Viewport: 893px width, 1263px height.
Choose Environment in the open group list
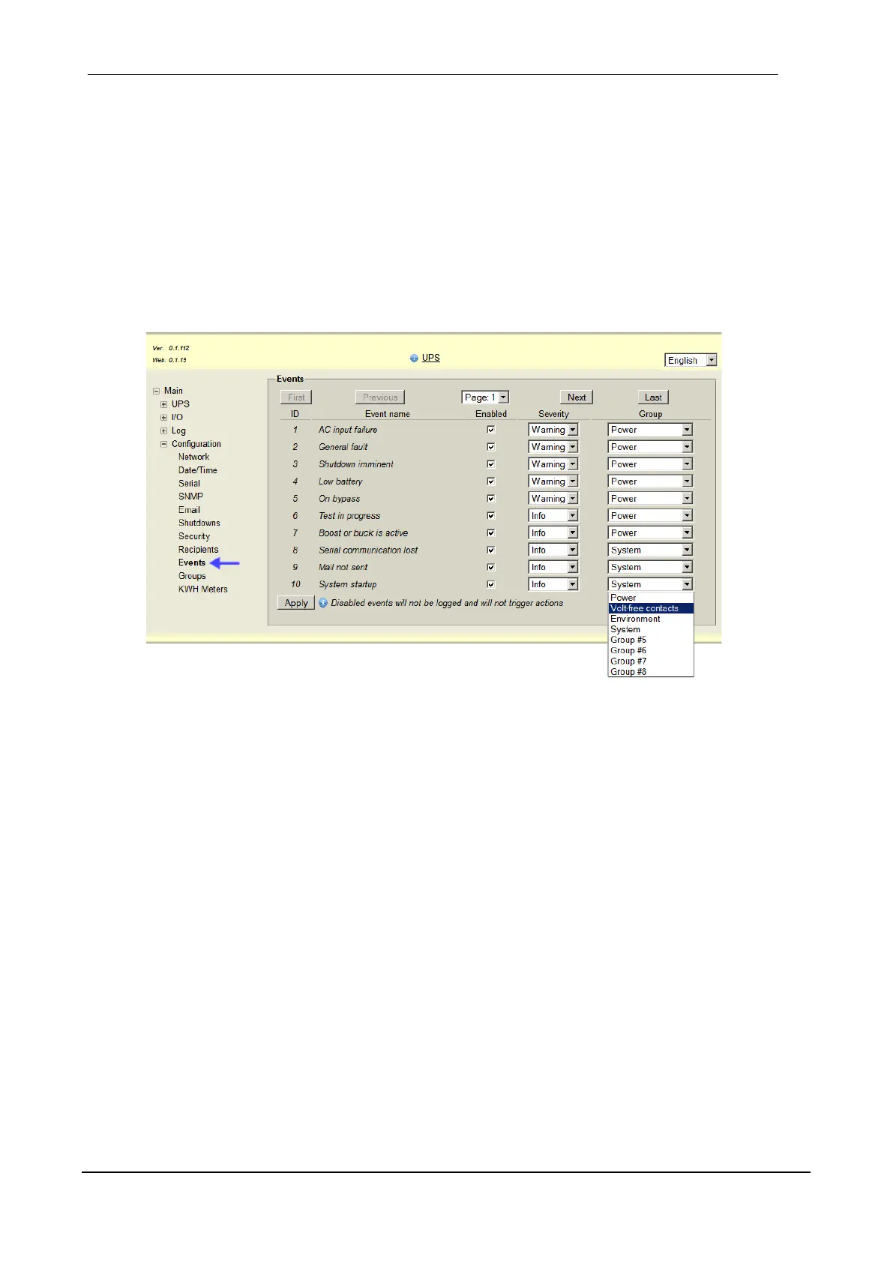click(651, 619)
